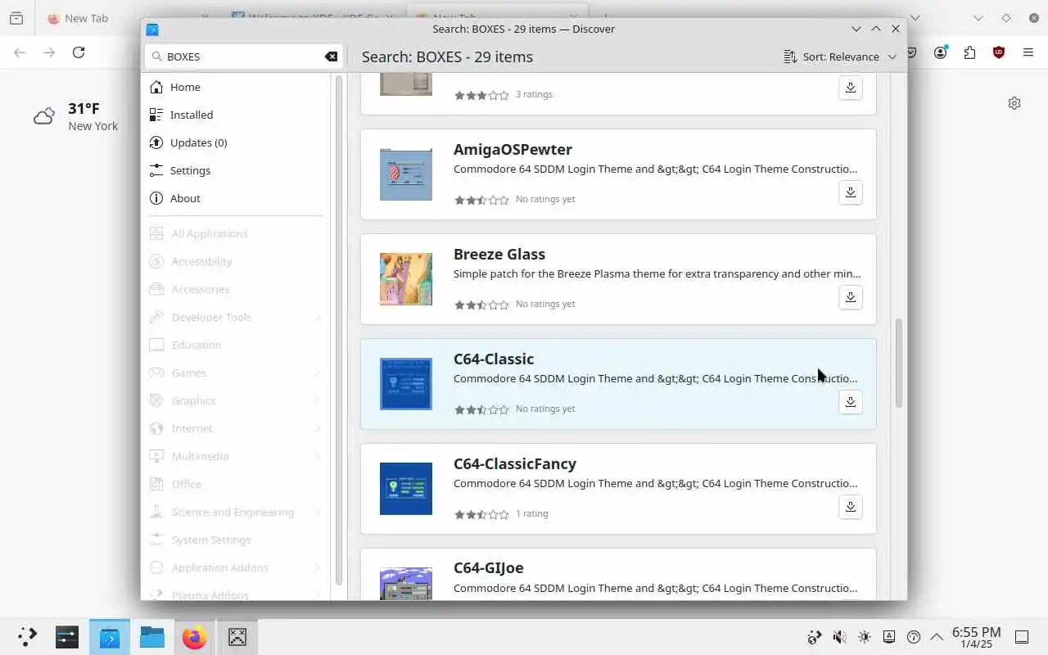Select All Applications category
Screen dimensions: 1048x655
pos(237,233)
